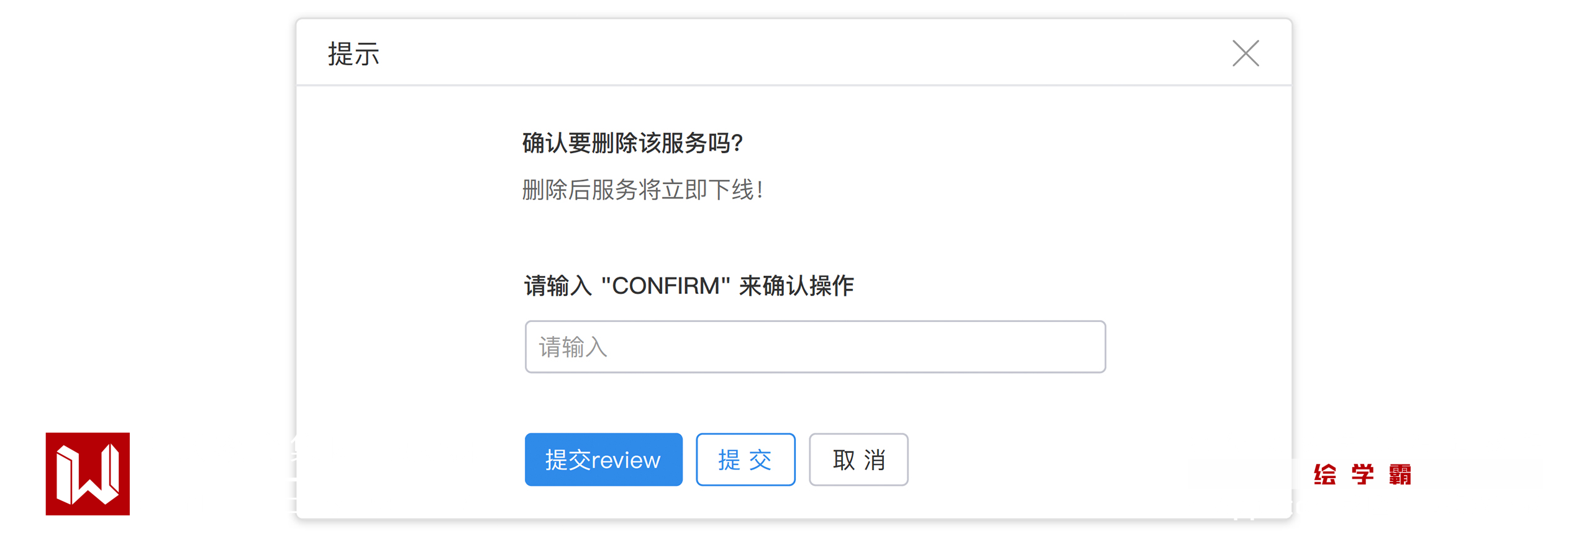Click the 提示 dialog title

click(353, 55)
